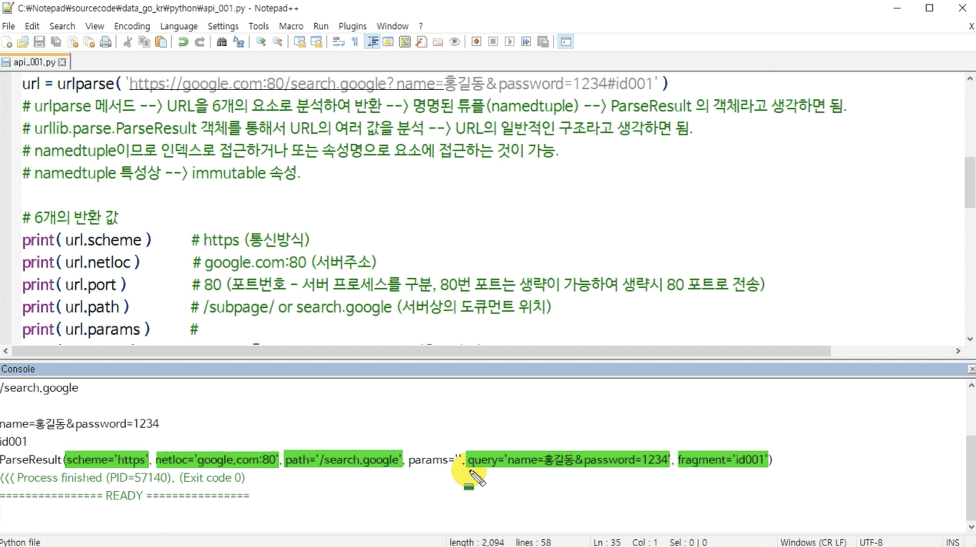The width and height of the screenshot is (976, 547).
Task: Click the editor horizontal scrollbar thumb
Action: [421, 351]
